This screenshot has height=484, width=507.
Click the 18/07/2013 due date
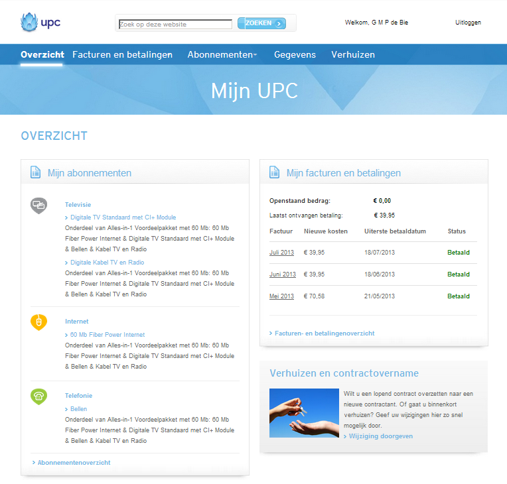[380, 253]
